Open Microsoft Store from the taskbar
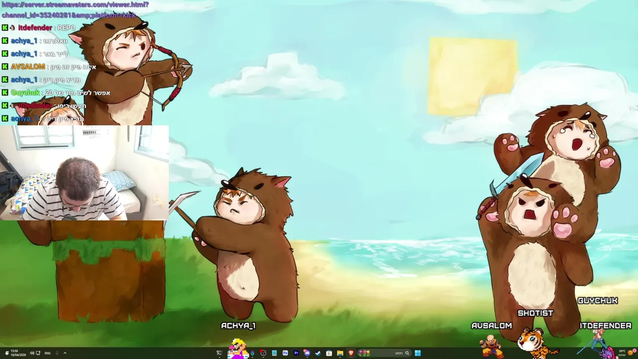 (329, 353)
